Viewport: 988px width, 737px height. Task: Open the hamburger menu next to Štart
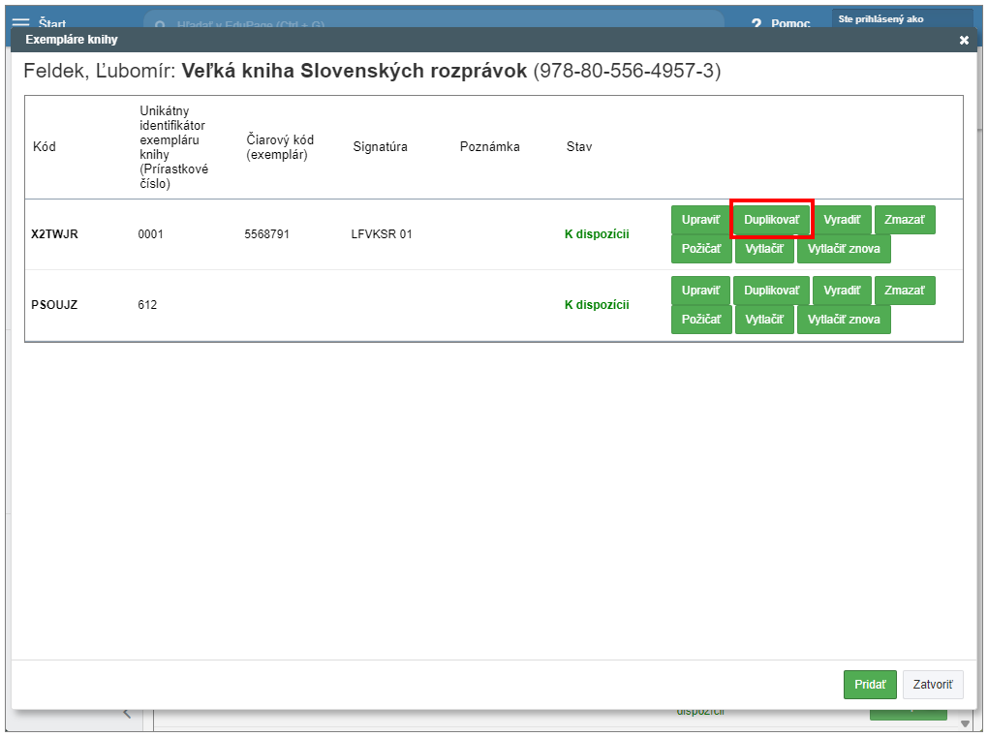tap(20, 22)
